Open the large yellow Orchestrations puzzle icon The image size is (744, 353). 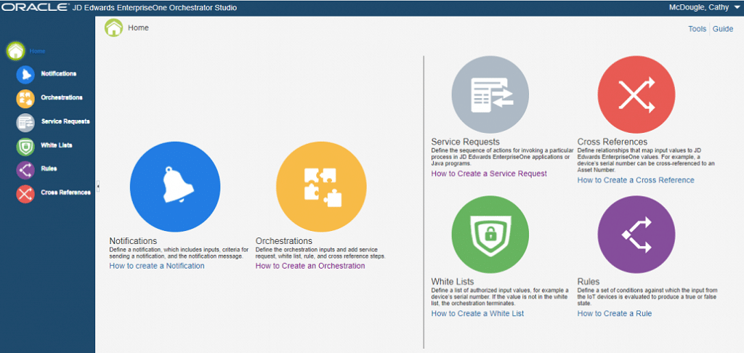(x=321, y=187)
